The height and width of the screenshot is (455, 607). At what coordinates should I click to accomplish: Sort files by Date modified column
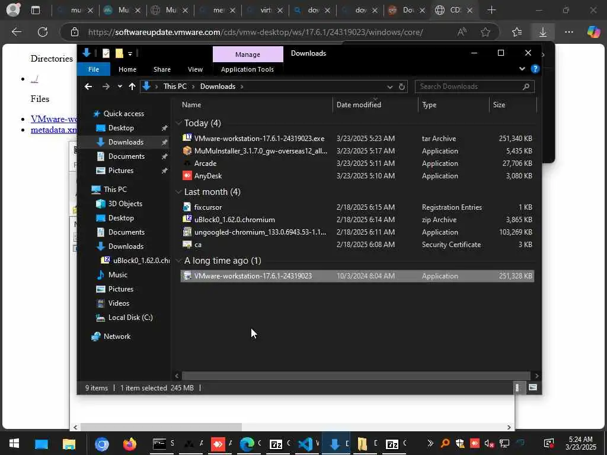375,105
